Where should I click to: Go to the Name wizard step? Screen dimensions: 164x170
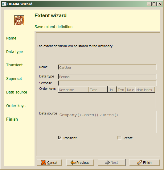[11, 38]
